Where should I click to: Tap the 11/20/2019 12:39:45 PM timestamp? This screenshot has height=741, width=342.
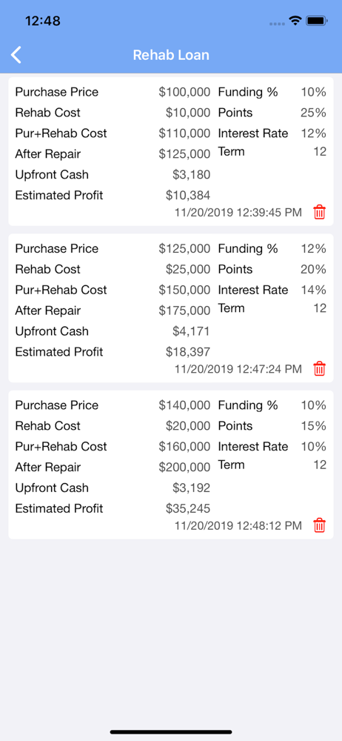click(238, 213)
